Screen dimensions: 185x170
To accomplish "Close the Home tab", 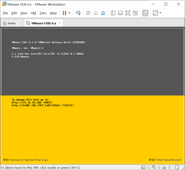I will click(x=20, y=23).
